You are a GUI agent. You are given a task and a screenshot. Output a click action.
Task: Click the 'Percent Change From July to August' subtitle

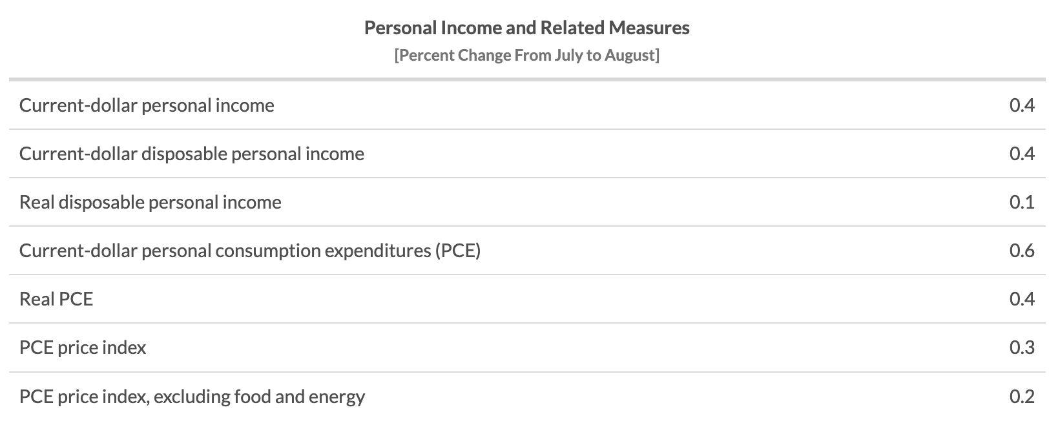pyautogui.click(x=526, y=56)
